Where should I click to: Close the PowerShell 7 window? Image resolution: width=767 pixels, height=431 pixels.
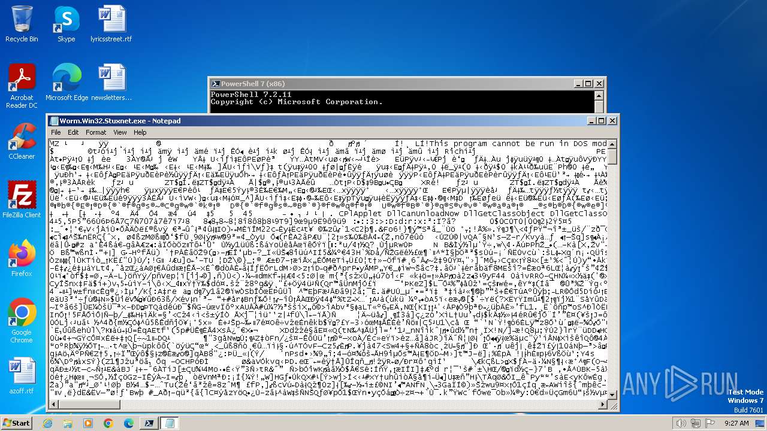click(600, 84)
